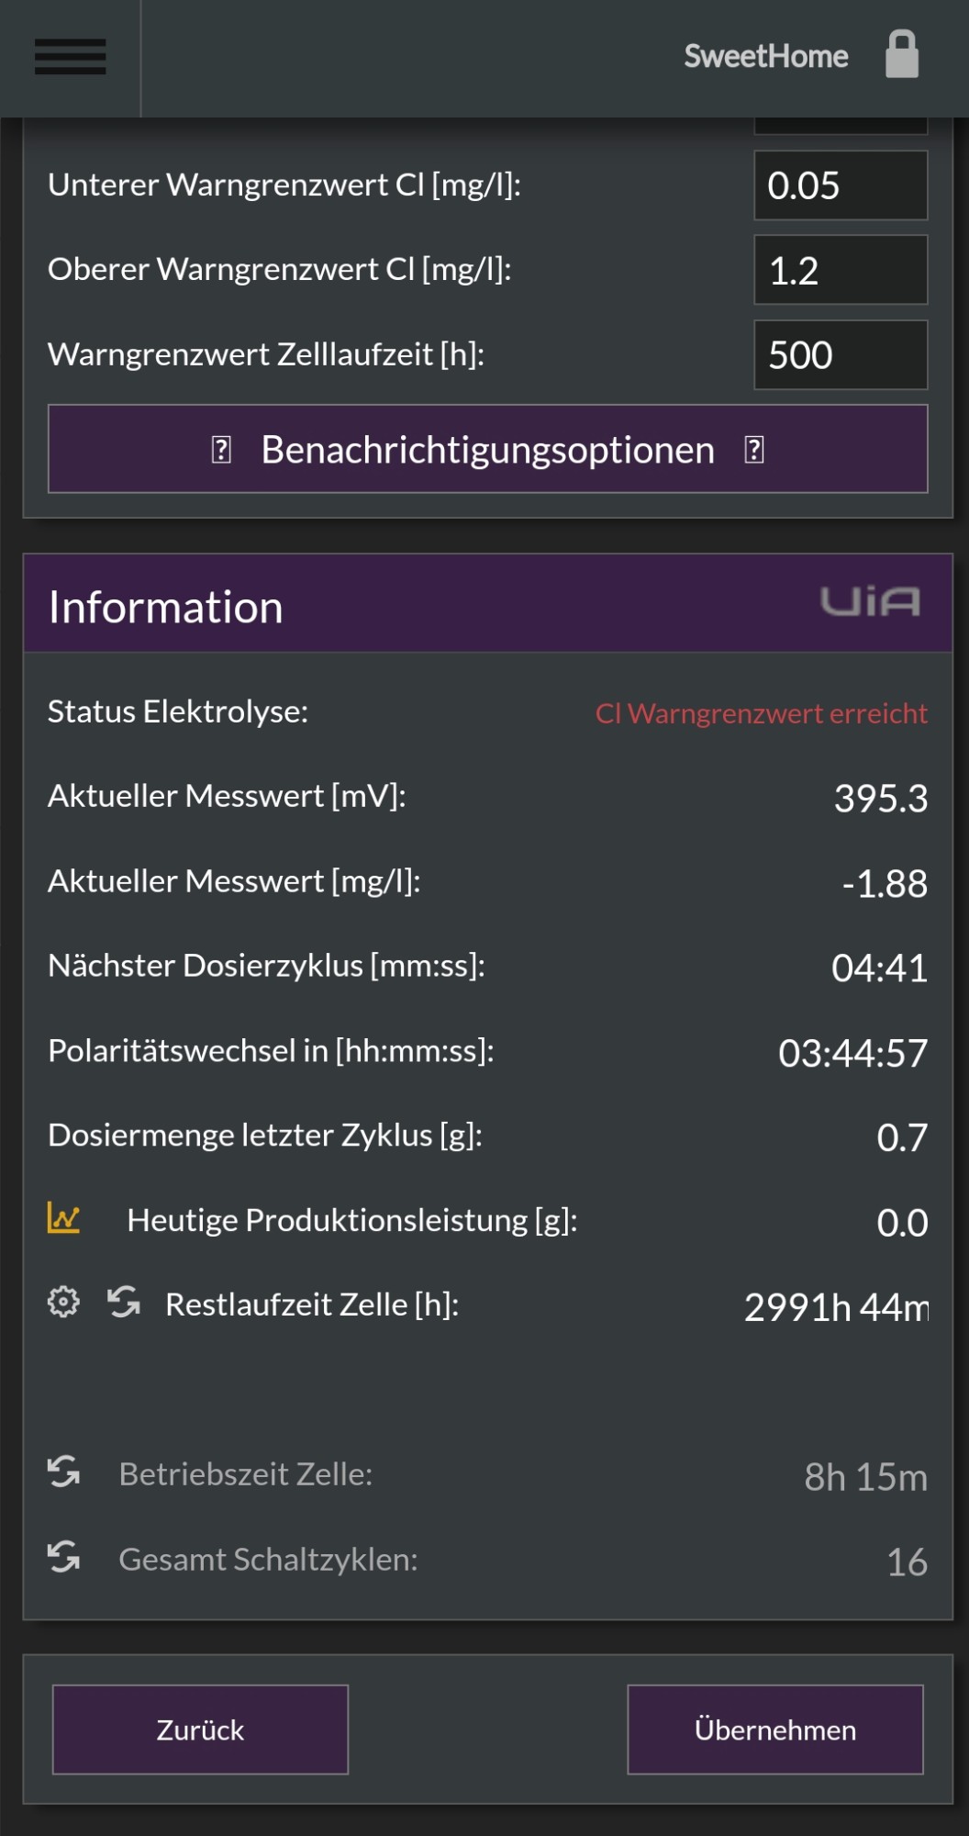Screen dimensions: 969x1836
Task: Click the right help icon on Benachrichtigungsoptionen
Action: pyautogui.click(x=754, y=450)
